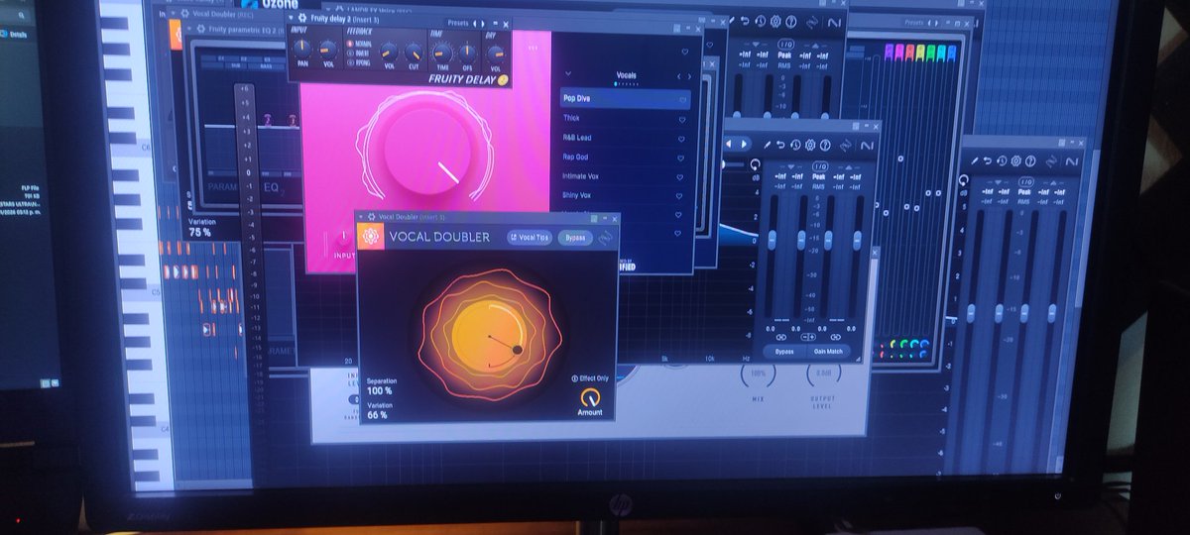Image resolution: width=1190 pixels, height=535 pixels.
Task: Open Vocal Doubler title bar gear icon
Action: (371, 217)
